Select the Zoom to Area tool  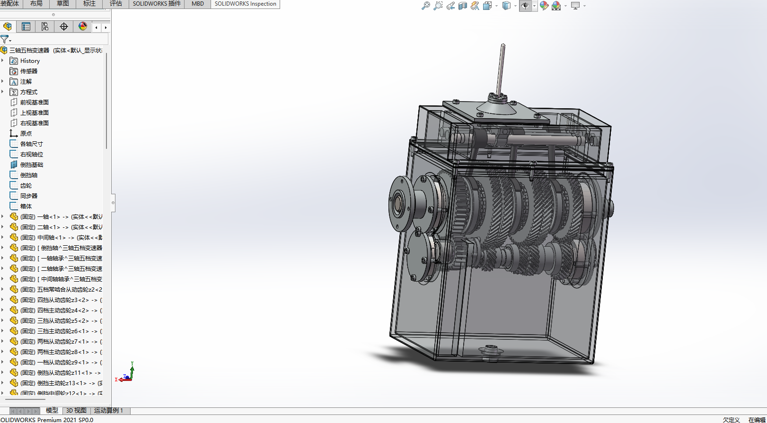point(438,6)
